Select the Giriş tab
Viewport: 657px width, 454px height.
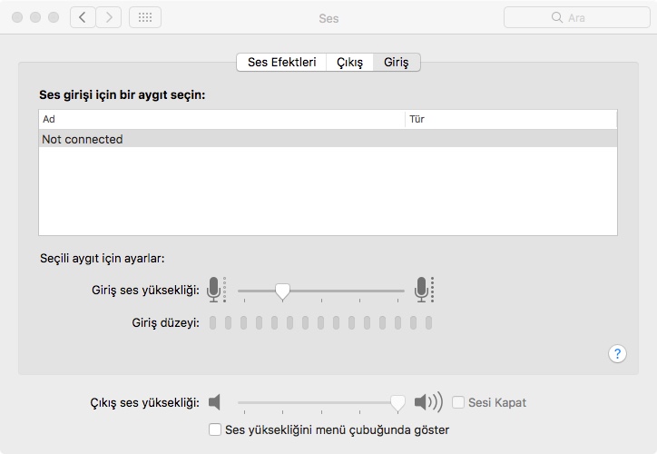point(397,62)
